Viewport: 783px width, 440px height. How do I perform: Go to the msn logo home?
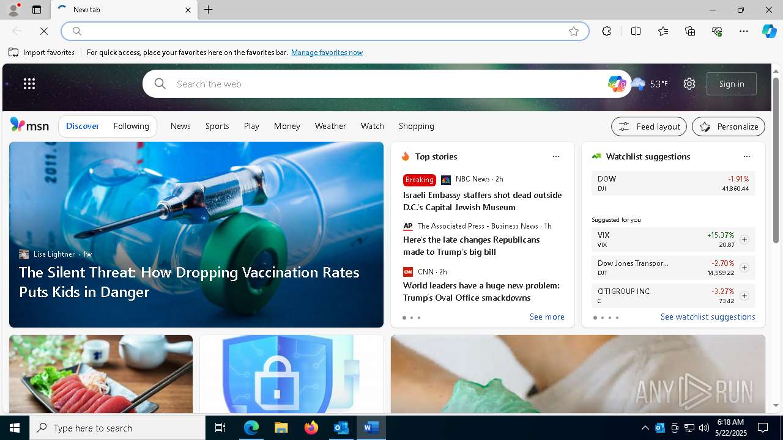[x=29, y=125]
